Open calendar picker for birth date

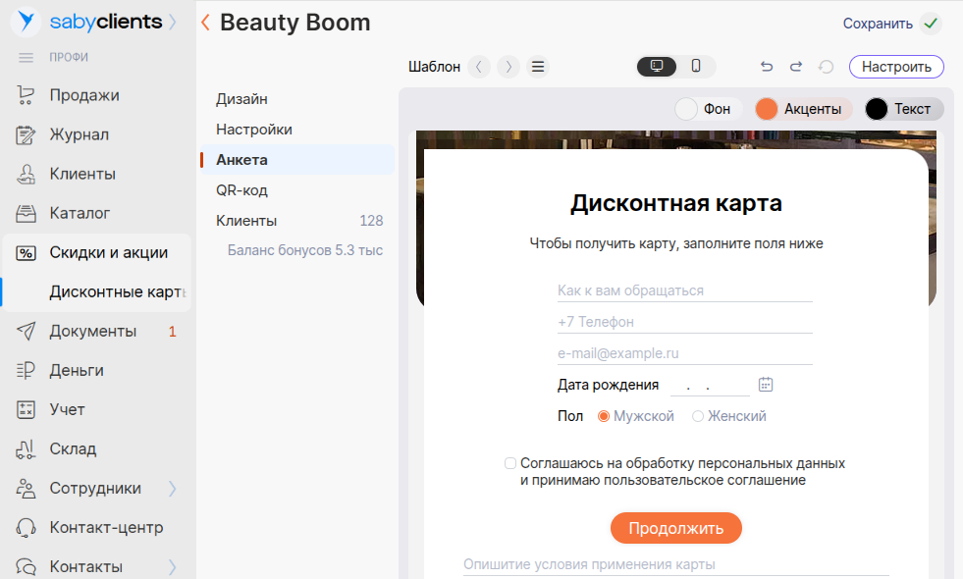(767, 385)
